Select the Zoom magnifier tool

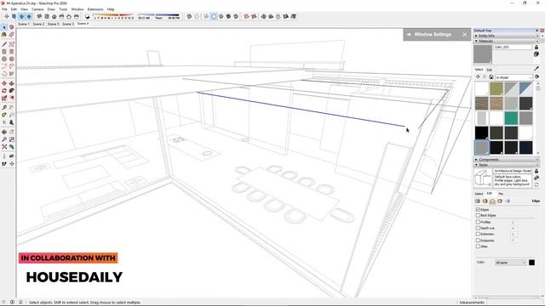[4, 139]
